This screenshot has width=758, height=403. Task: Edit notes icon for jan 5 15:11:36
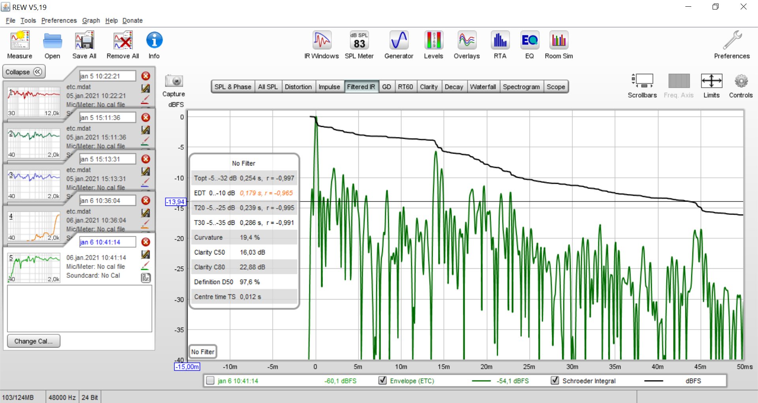146,130
